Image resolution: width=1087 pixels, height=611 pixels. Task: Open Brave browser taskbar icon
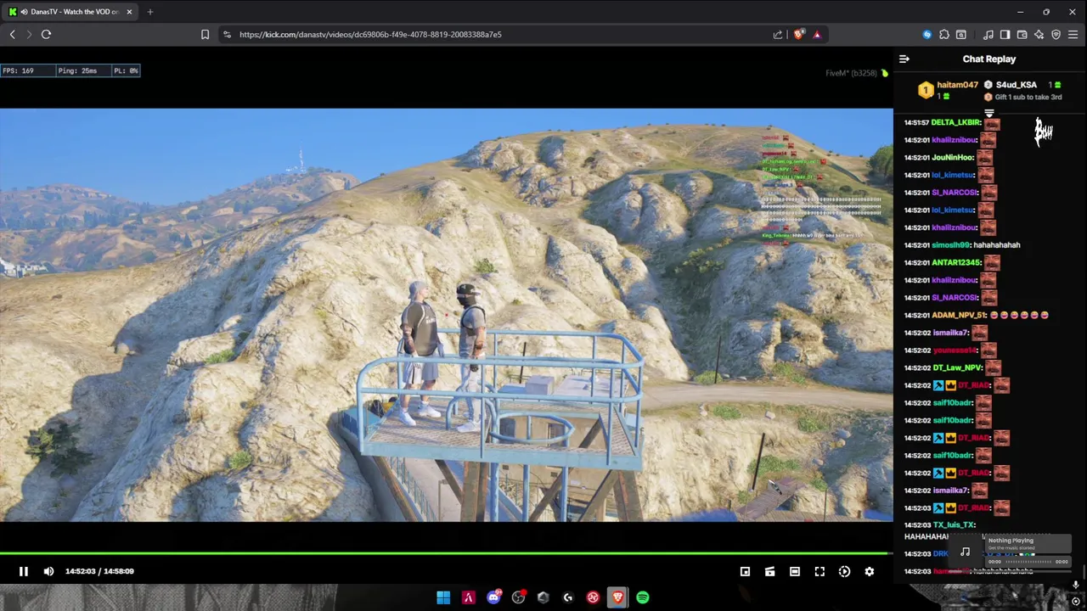[617, 597]
